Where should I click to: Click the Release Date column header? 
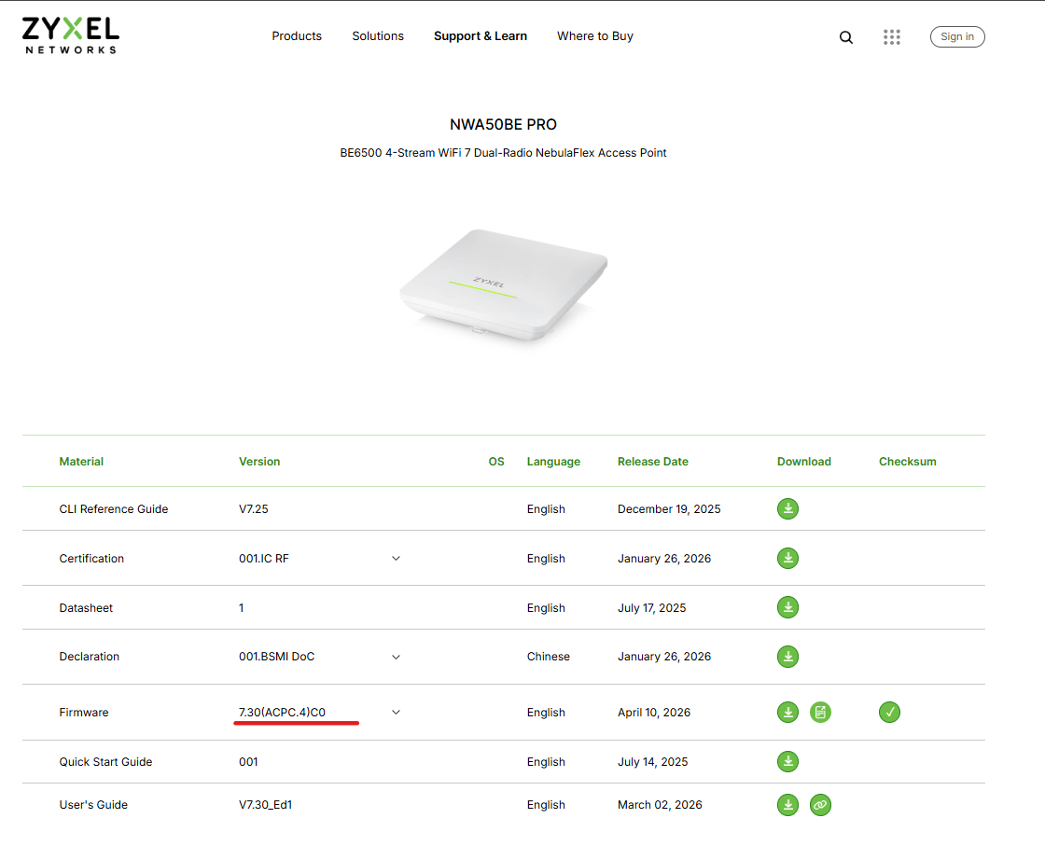(x=652, y=462)
